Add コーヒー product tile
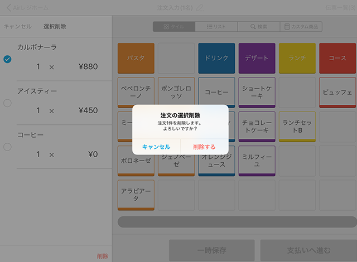 pos(216,93)
